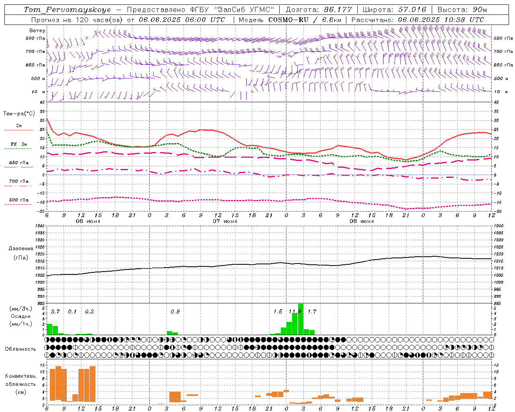Click the Tom_Pervomayskoye station title

point(67,10)
